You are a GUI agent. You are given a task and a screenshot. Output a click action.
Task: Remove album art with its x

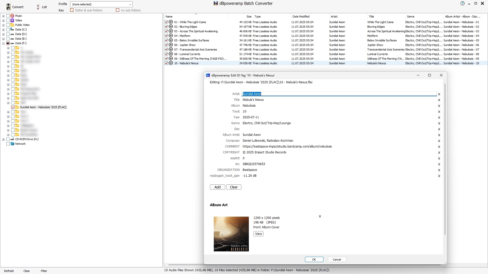pyautogui.click(x=320, y=216)
